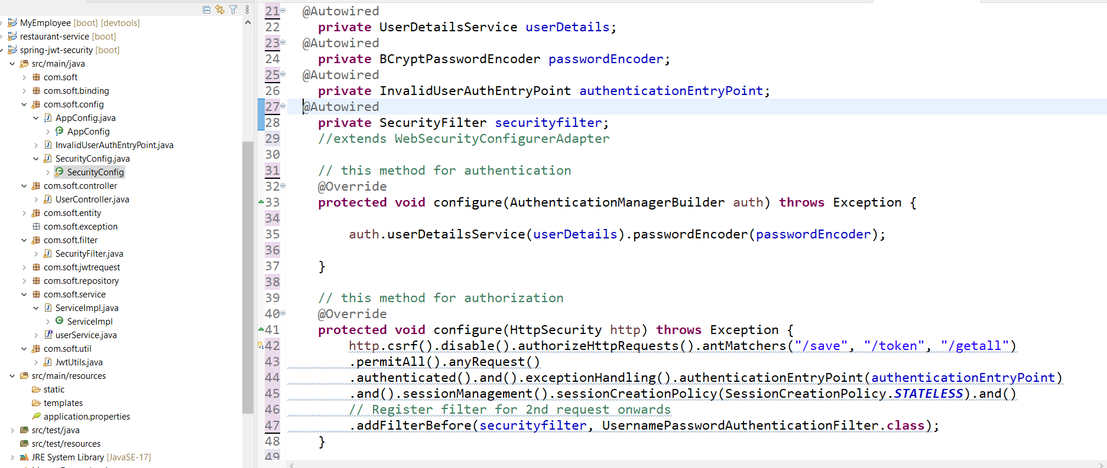Toggle code folding at line 27
The width and height of the screenshot is (1107, 468).
point(283,106)
